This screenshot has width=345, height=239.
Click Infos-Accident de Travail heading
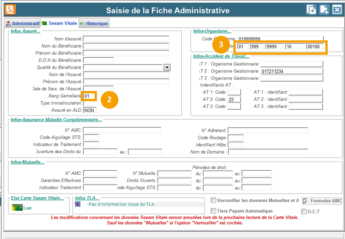[221, 56]
